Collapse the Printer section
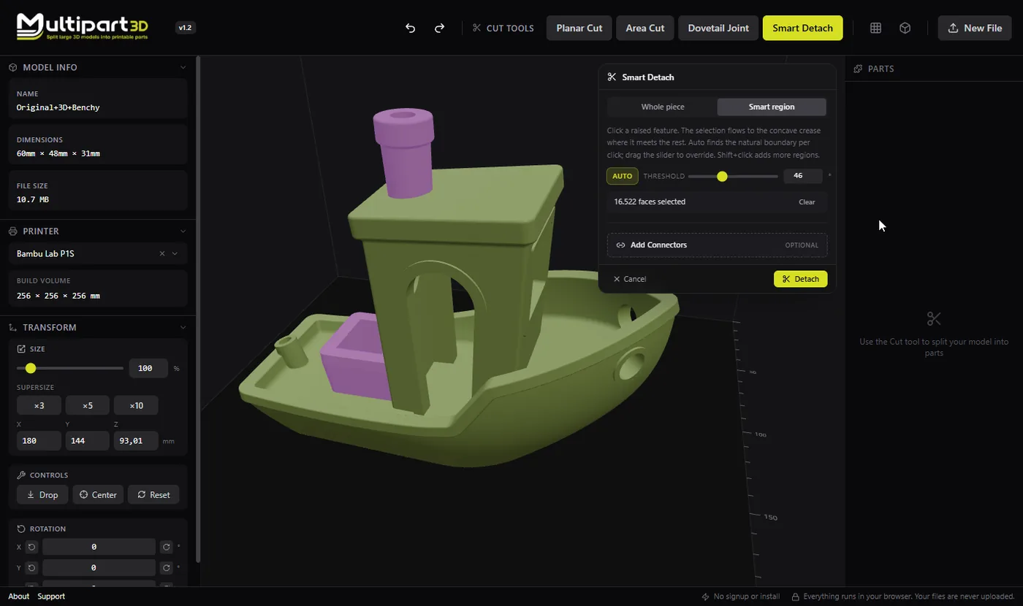Viewport: 1023px width, 606px height. pyautogui.click(x=183, y=231)
